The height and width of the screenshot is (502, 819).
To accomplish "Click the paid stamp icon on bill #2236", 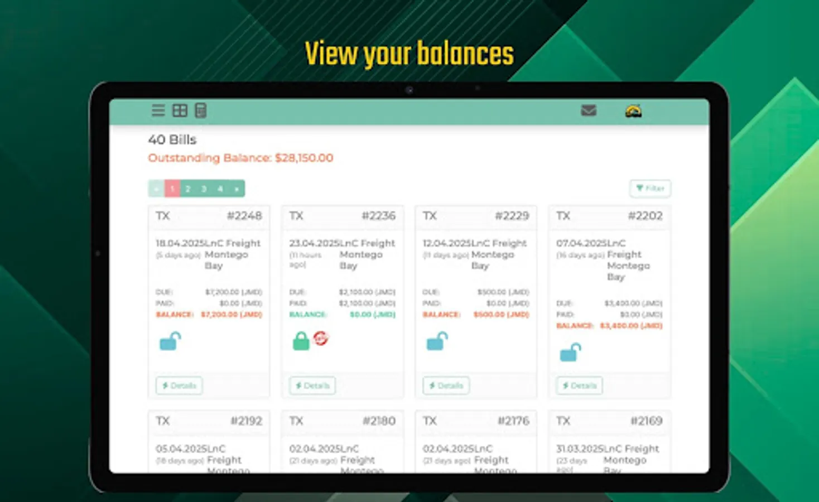I will [321, 339].
